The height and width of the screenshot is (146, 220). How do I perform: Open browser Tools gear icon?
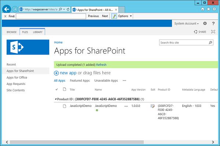(x=214, y=9)
